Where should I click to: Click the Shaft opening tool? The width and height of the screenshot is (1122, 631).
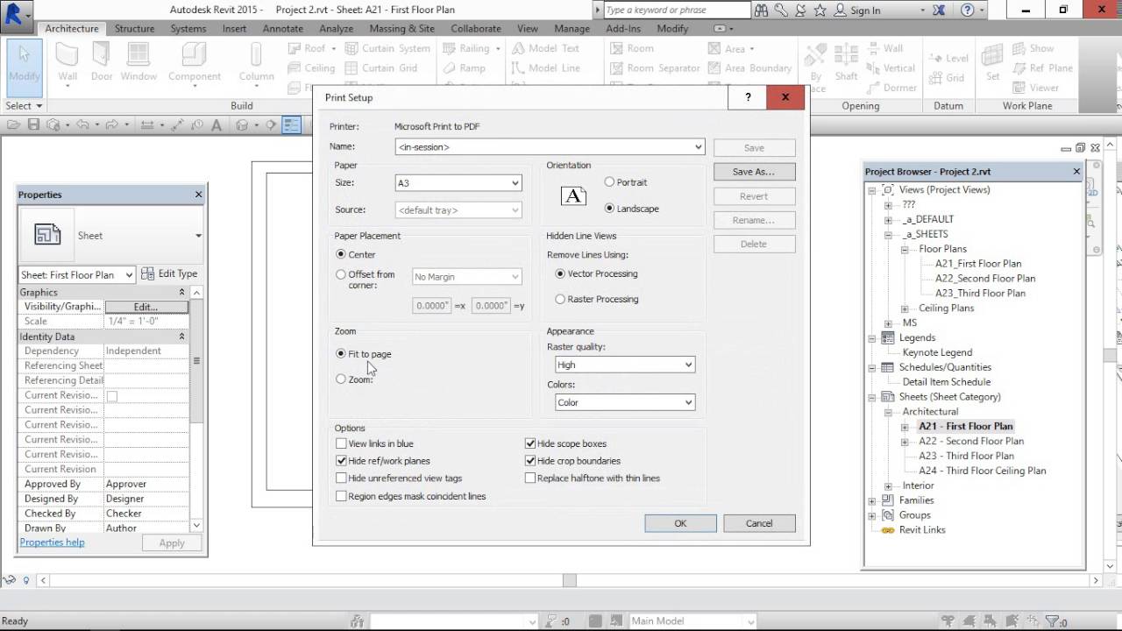point(846,63)
